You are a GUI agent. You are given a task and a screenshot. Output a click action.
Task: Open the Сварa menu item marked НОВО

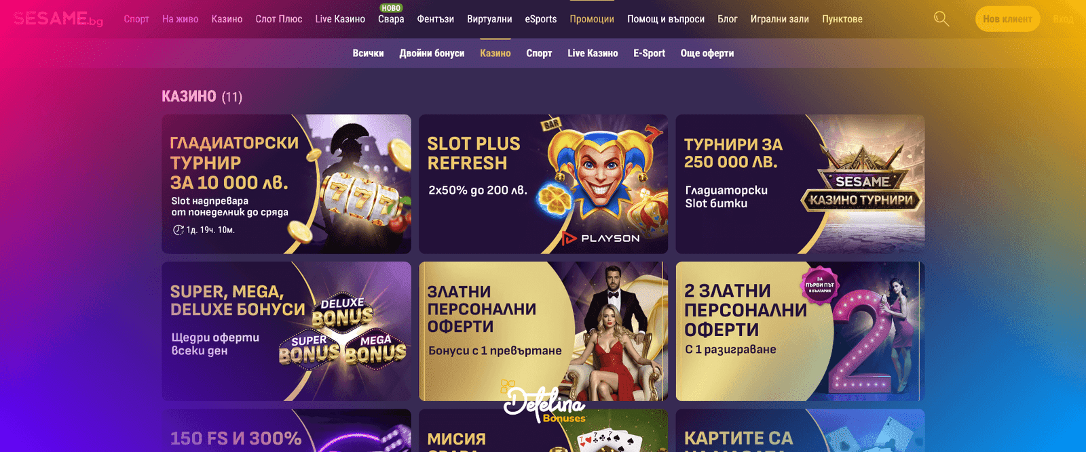[391, 19]
